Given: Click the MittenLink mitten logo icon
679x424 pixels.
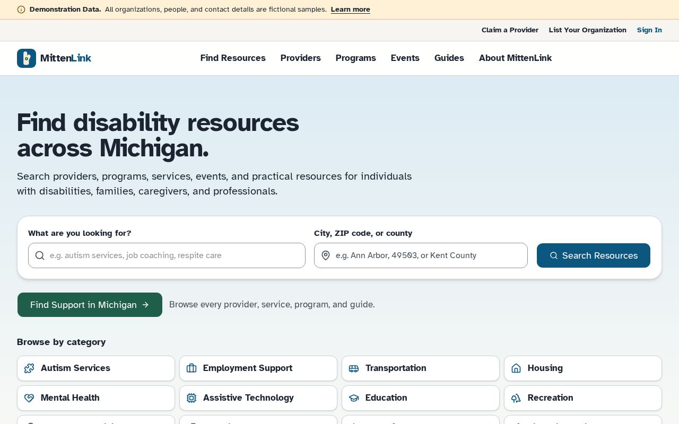Looking at the screenshot, I should (x=27, y=58).
